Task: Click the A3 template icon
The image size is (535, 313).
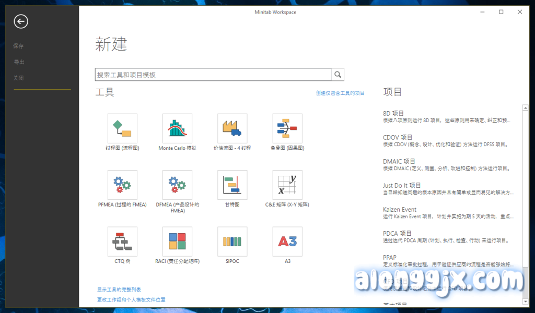Action: pos(287,241)
